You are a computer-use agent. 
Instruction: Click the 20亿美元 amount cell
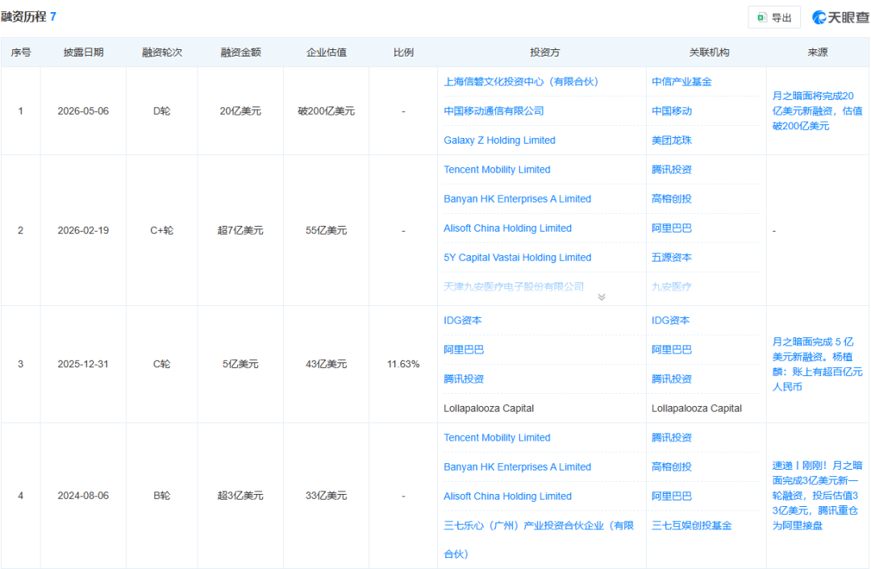240,111
